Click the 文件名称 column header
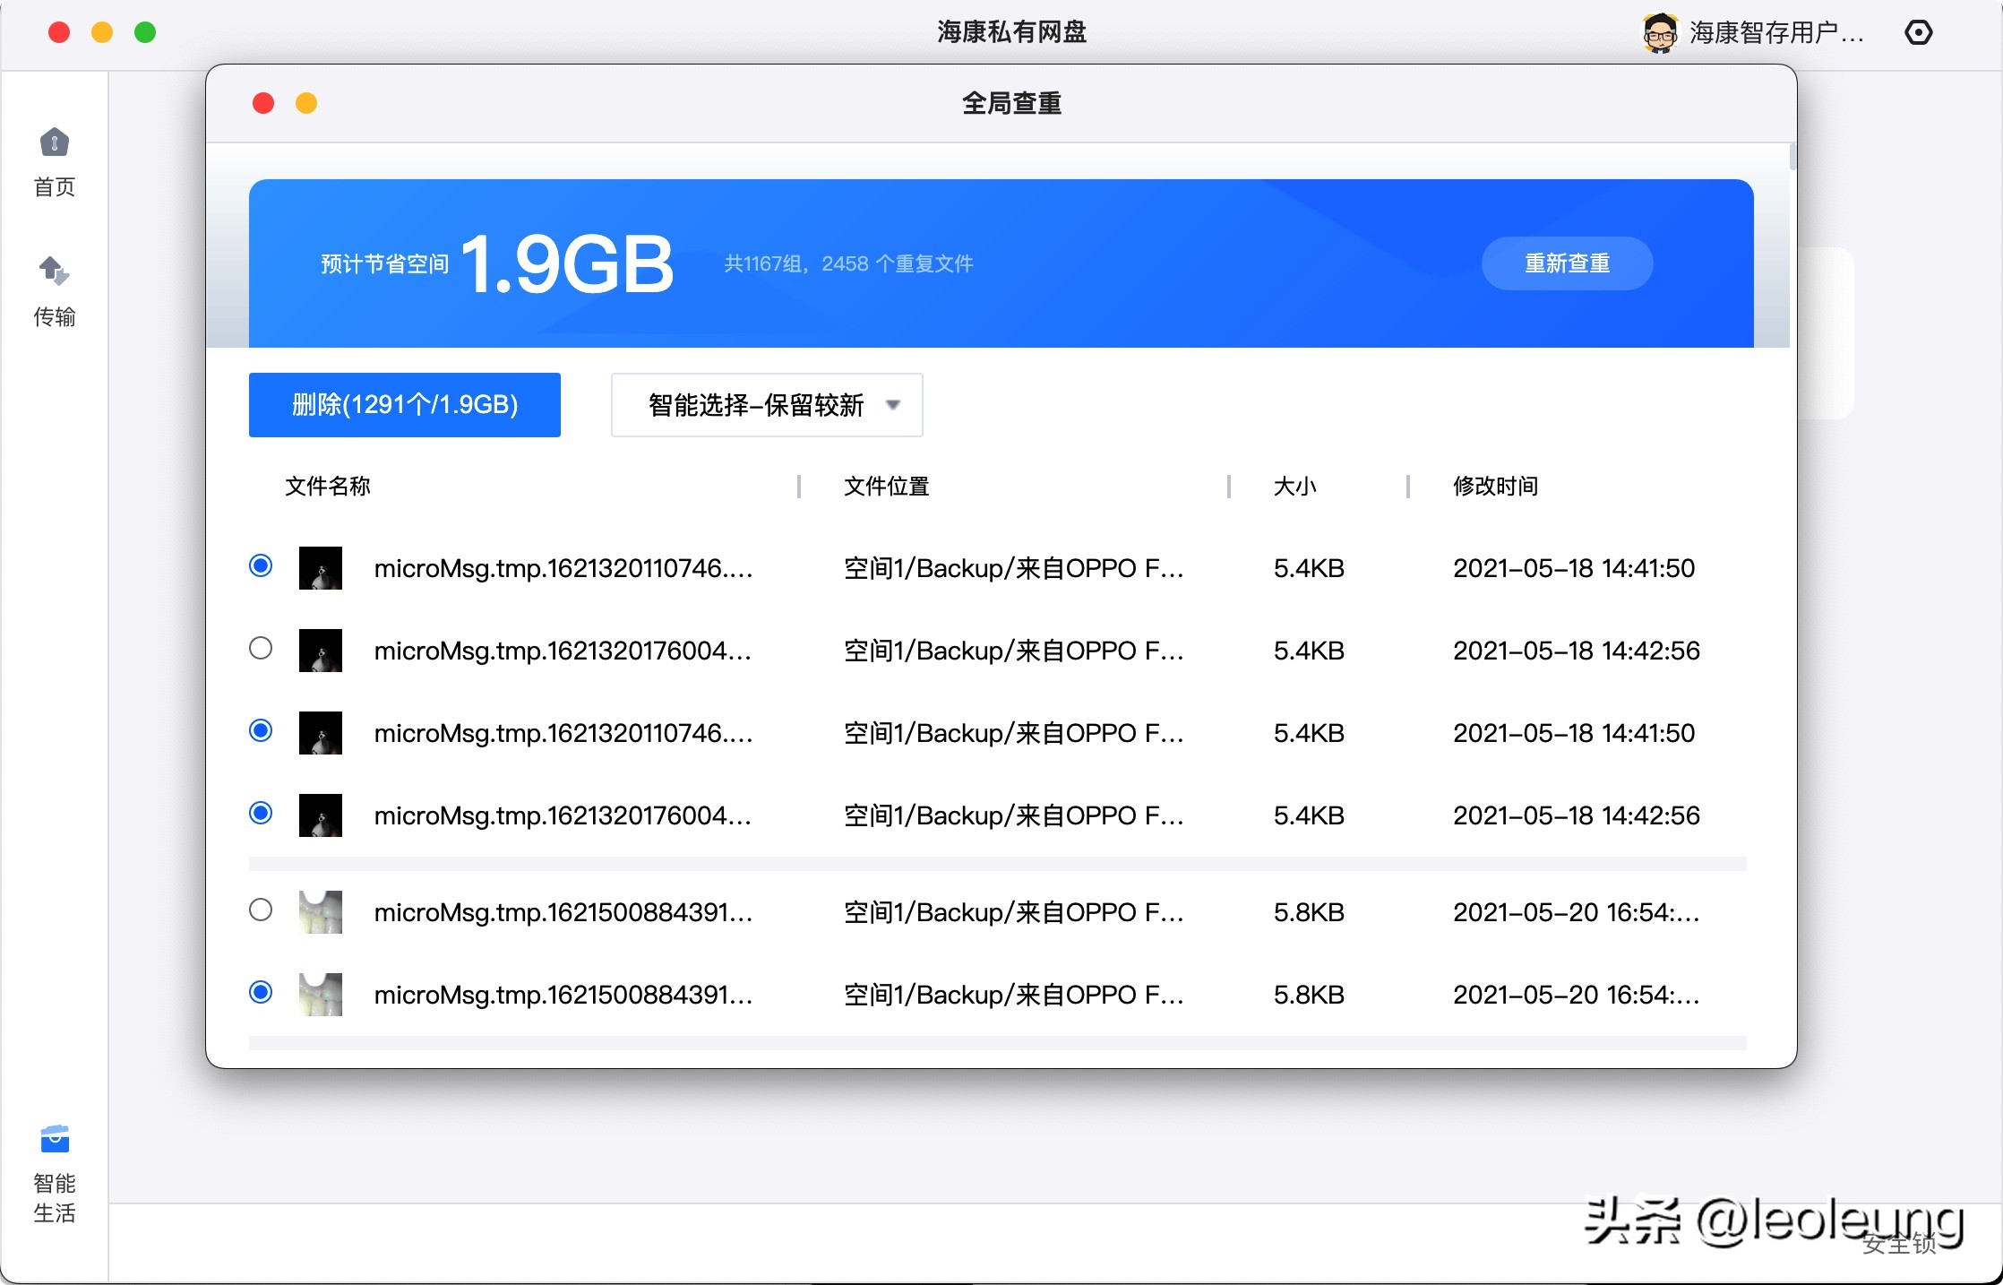The height and width of the screenshot is (1285, 2003). pos(327,487)
